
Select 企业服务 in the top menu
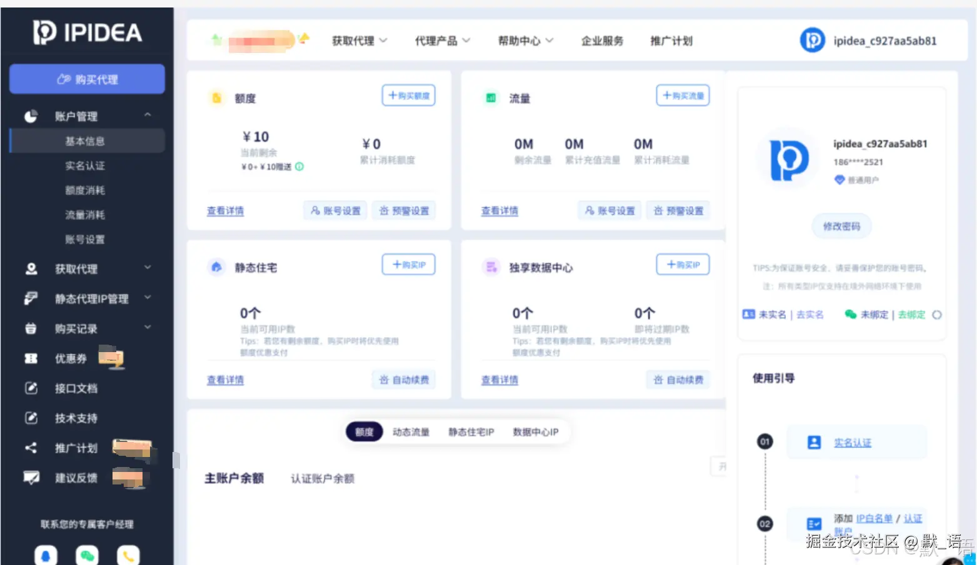tap(602, 40)
